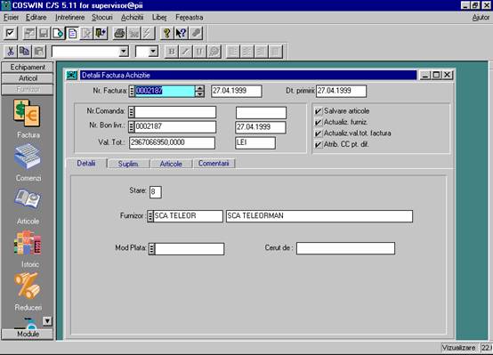Expand sidebar with the down arrow button
Screen dimensions: 493x355
tap(47, 320)
